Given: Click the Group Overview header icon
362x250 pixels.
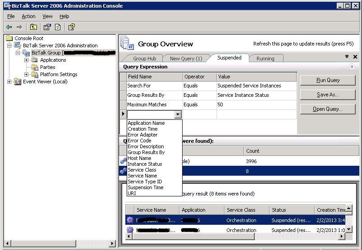Looking at the screenshot, I should (127, 43).
